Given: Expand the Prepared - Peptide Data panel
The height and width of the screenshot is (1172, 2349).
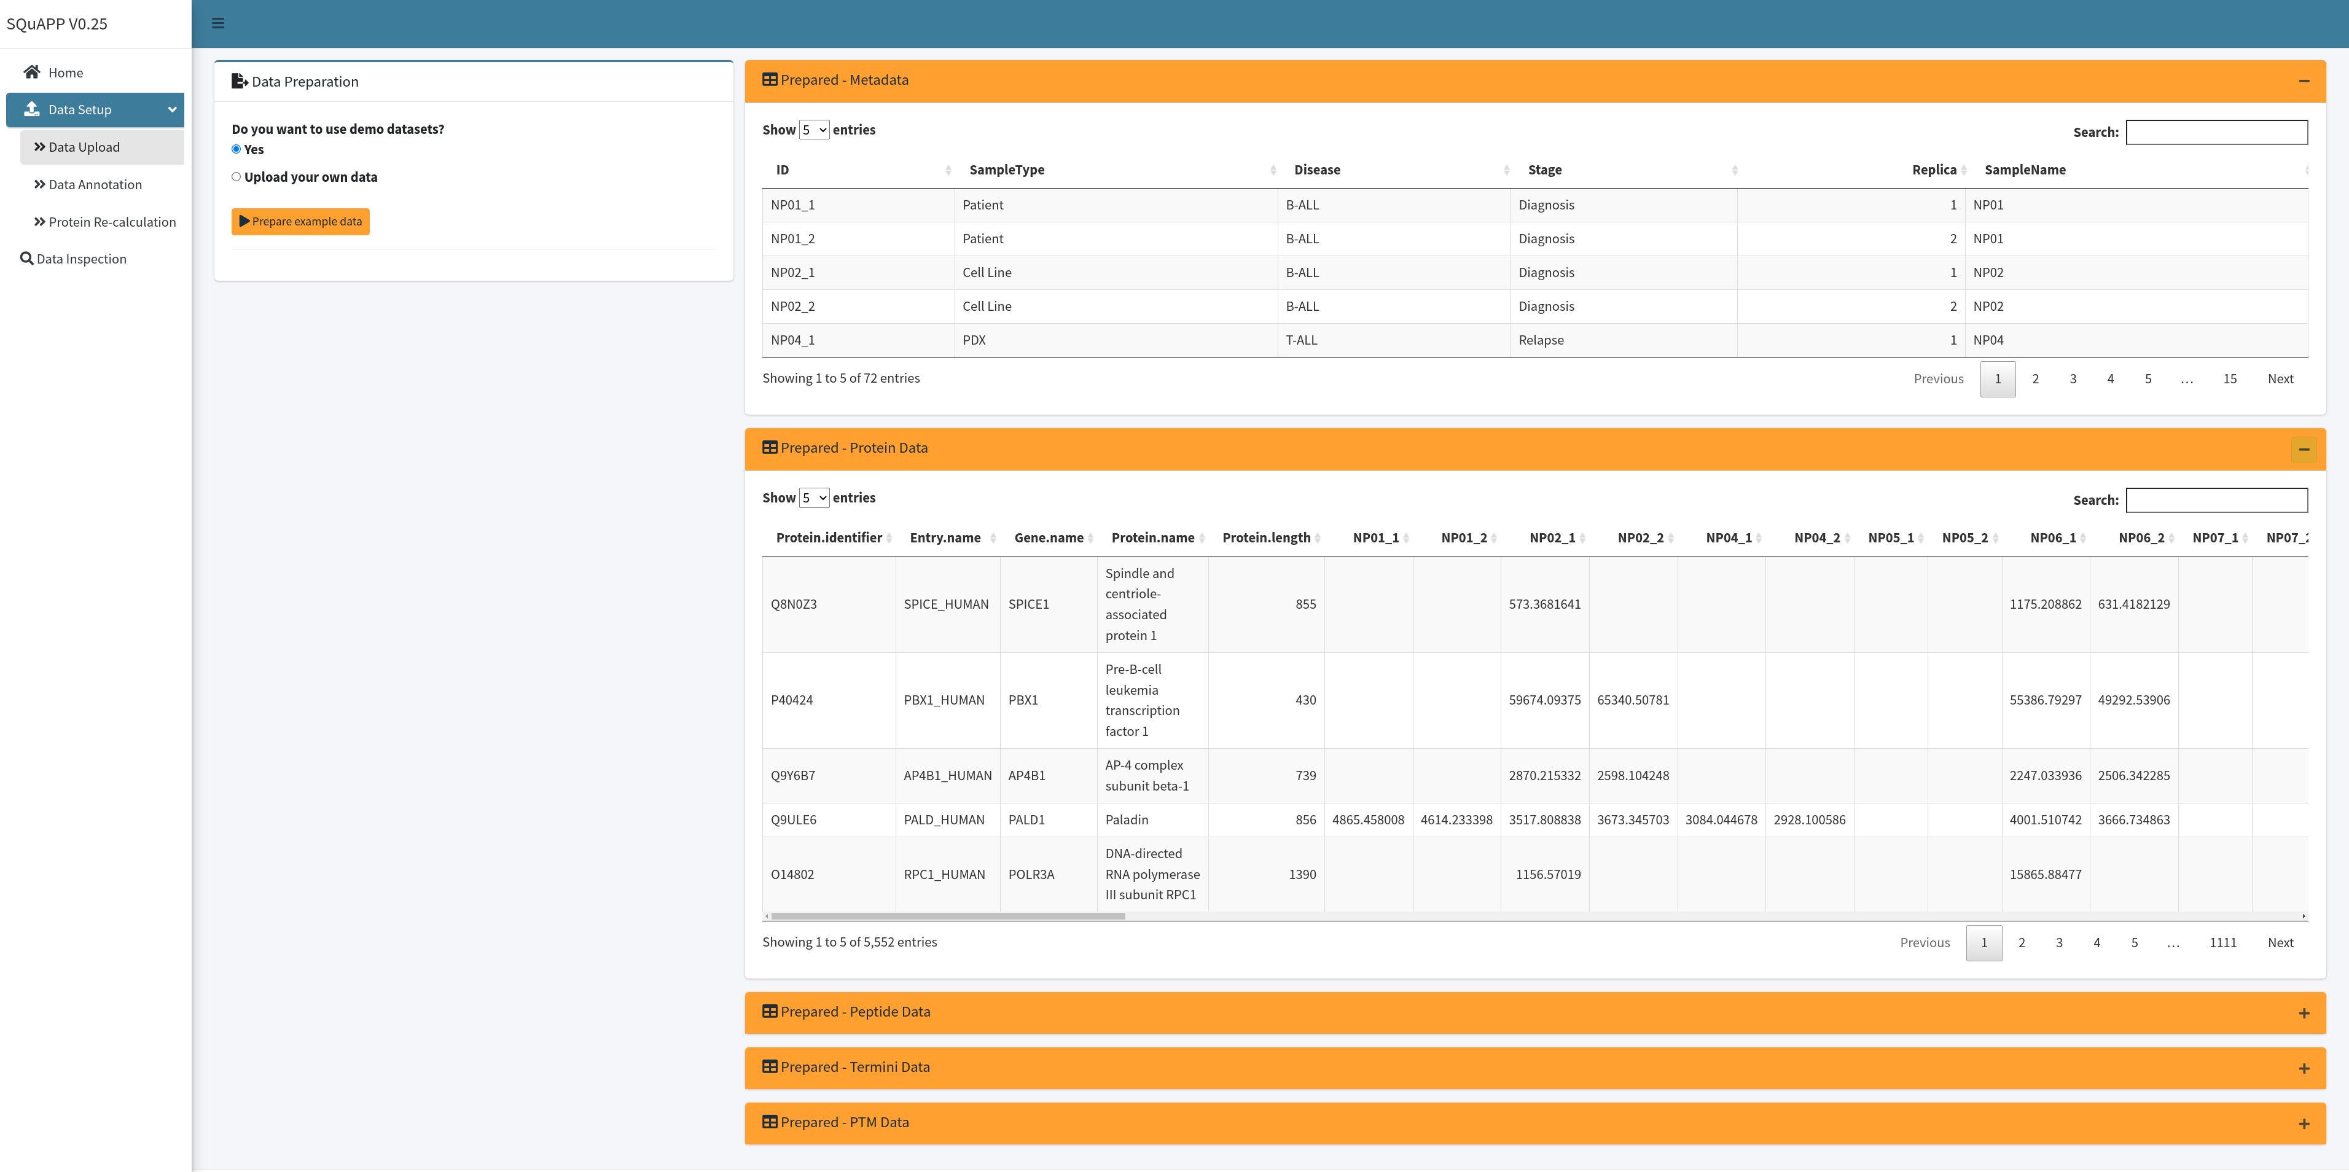Looking at the screenshot, I should pyautogui.click(x=2304, y=1014).
